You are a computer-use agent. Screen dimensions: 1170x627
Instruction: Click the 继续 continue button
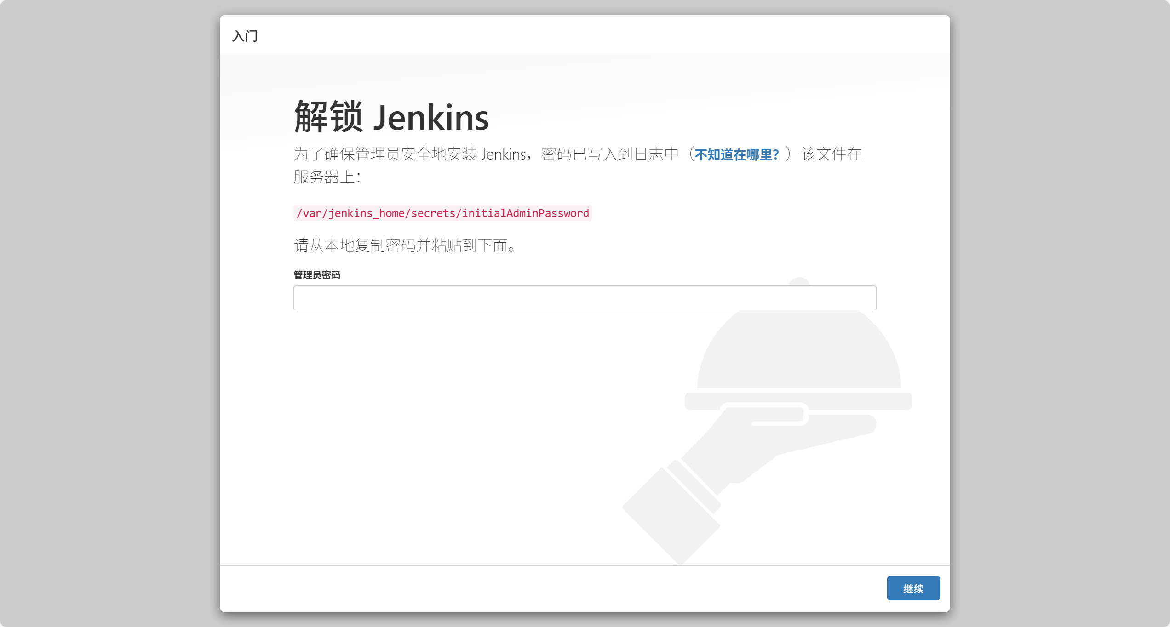913,588
